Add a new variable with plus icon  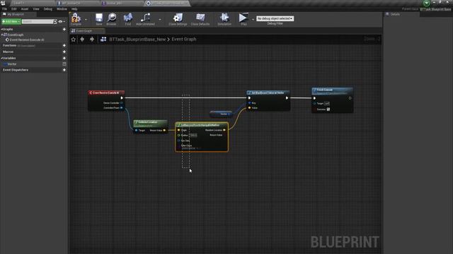click(x=64, y=58)
